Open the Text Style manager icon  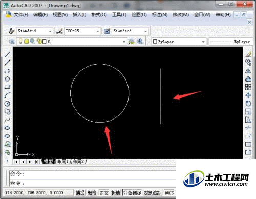(x=12, y=31)
